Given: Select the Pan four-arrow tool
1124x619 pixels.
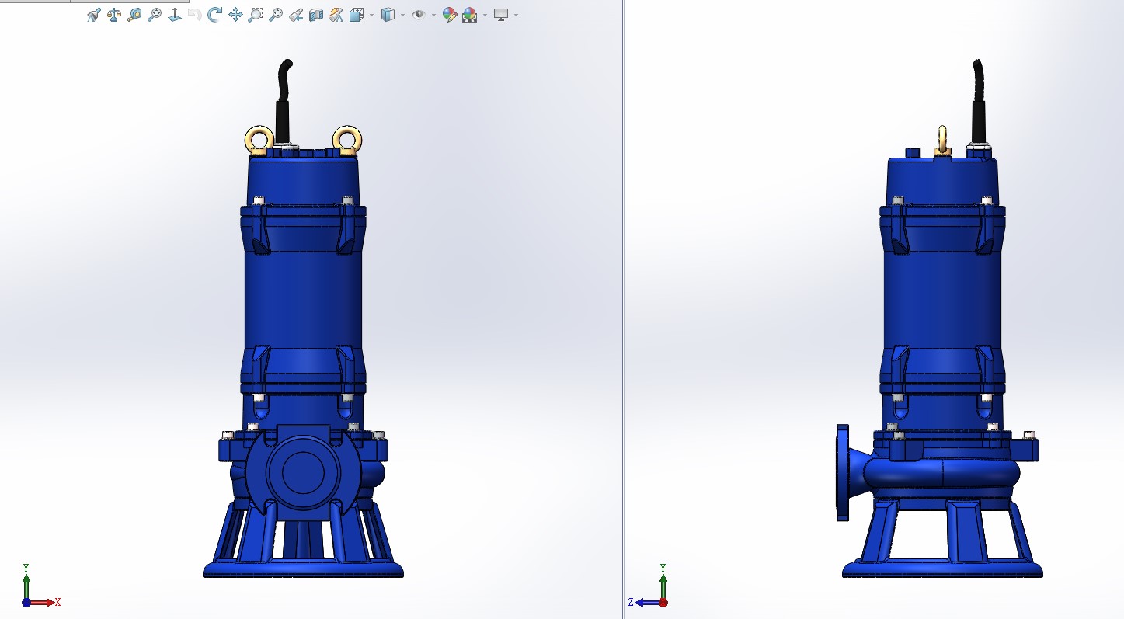Looking at the screenshot, I should coord(235,15).
